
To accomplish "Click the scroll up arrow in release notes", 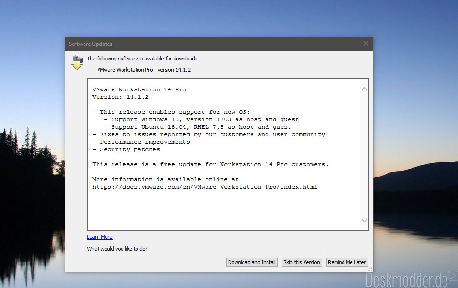I will [x=364, y=89].
